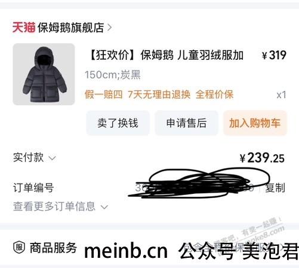
Task: Tap the 卖了换钱 button
Action: pos(118,123)
